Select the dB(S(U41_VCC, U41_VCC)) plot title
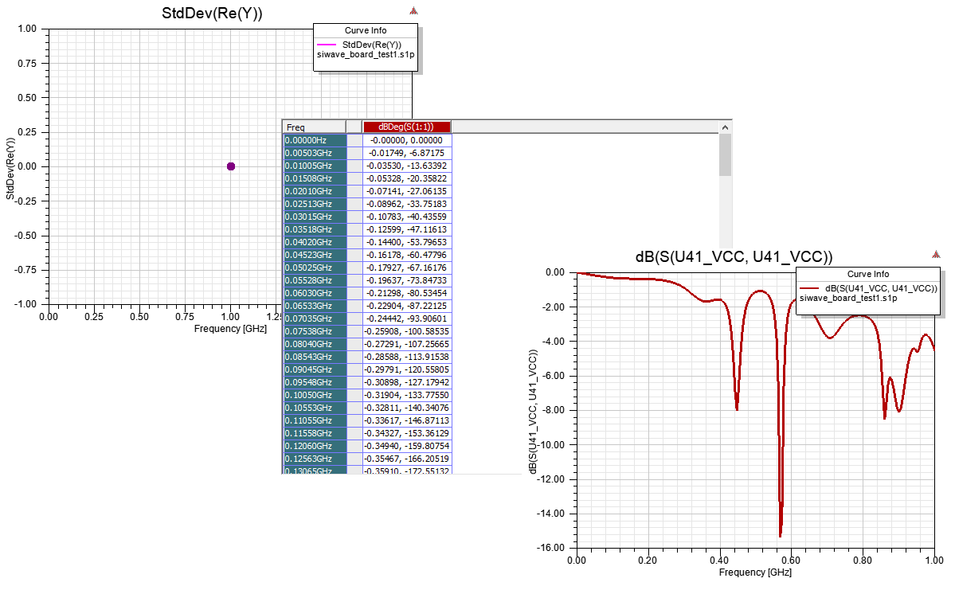This screenshot has height=590, width=955. [x=733, y=256]
